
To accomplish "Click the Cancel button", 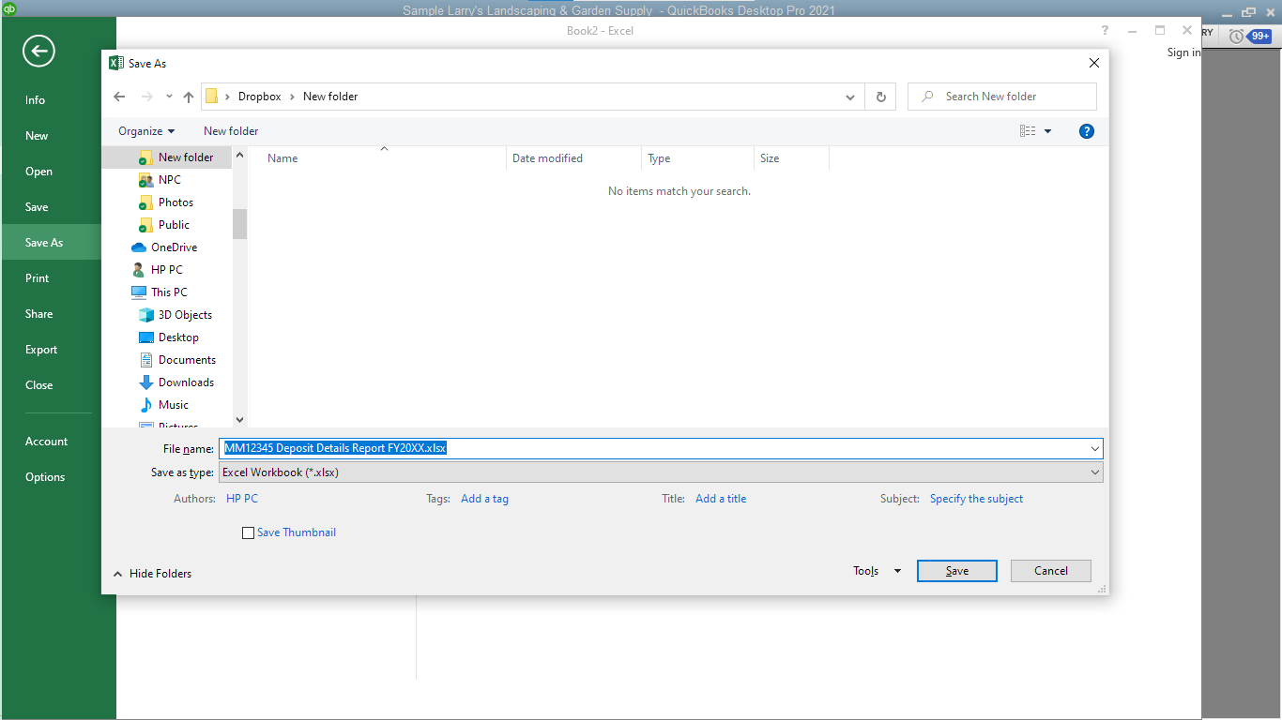I will click(x=1051, y=571).
